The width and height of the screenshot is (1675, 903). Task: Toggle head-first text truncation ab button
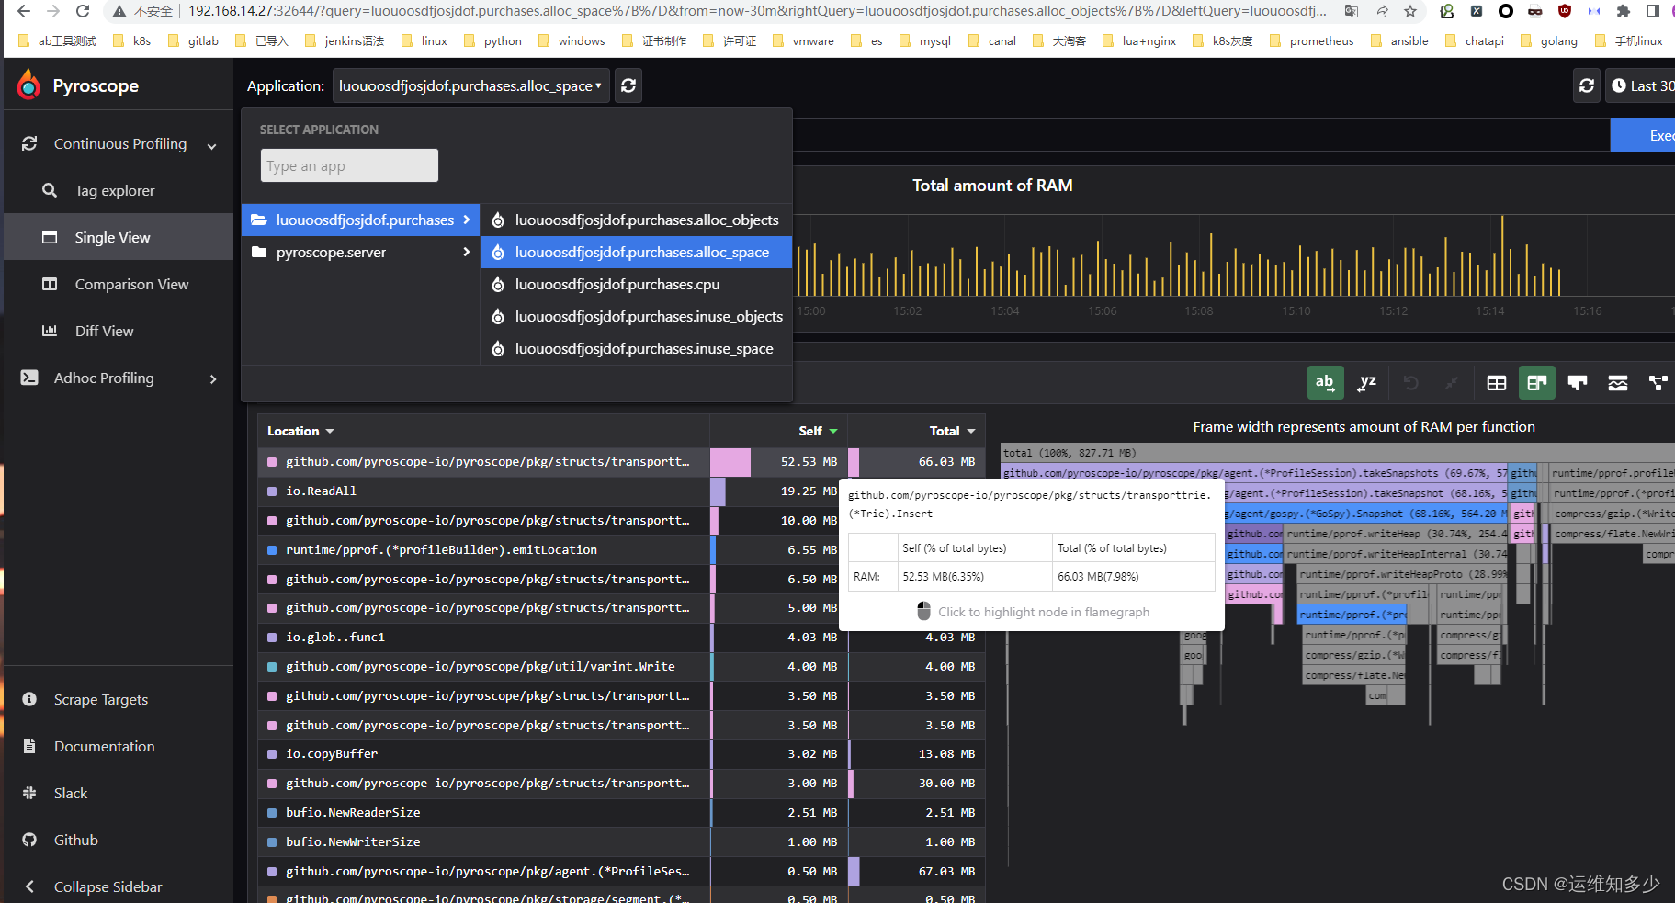(x=1325, y=382)
